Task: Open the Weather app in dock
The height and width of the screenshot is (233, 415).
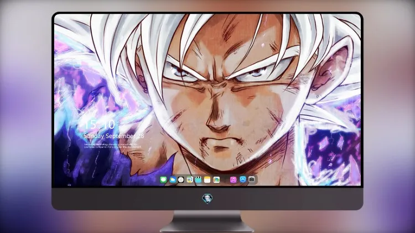Action: coord(172,179)
